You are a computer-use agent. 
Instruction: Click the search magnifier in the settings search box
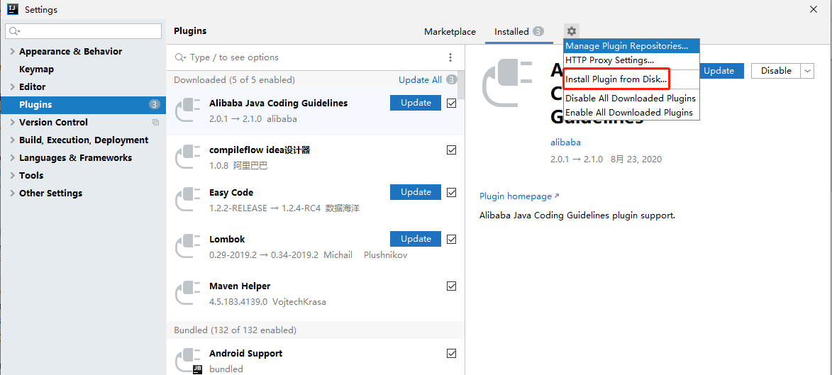pyautogui.click(x=14, y=31)
